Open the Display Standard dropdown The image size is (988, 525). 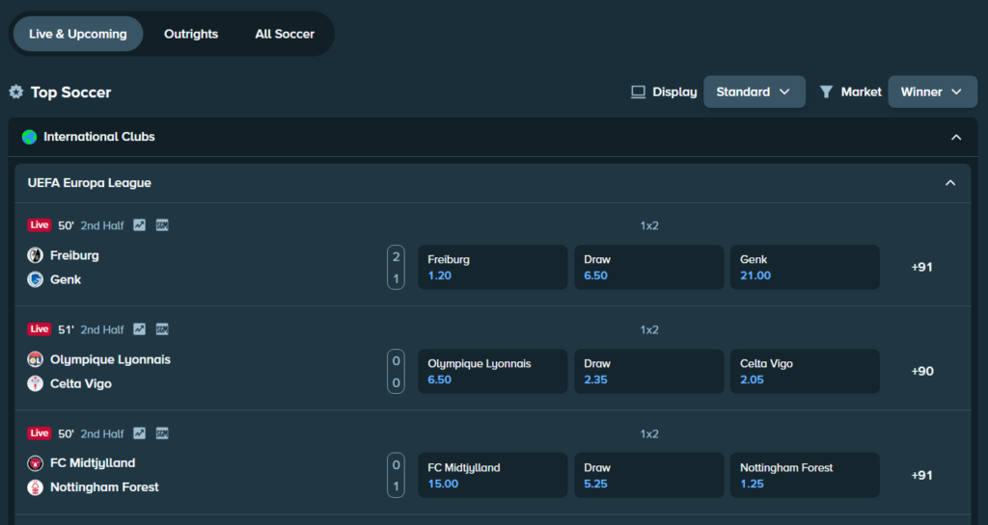754,92
